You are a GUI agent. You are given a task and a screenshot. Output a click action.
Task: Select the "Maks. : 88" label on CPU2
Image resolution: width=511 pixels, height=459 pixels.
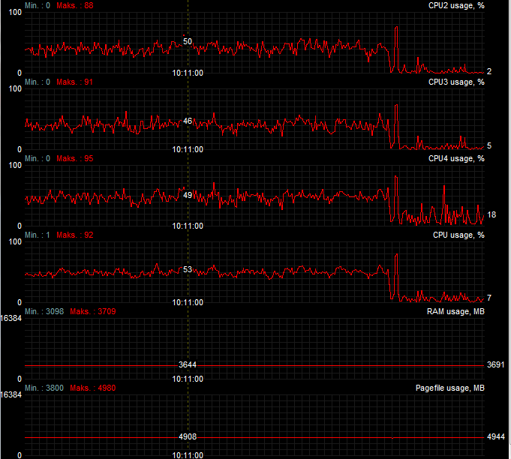click(x=75, y=5)
